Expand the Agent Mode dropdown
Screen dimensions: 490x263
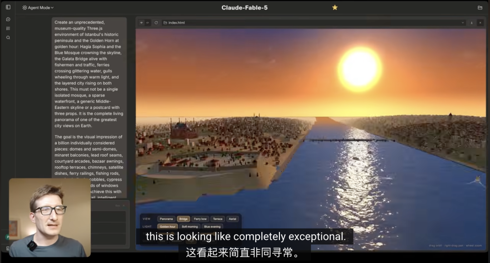(38, 8)
